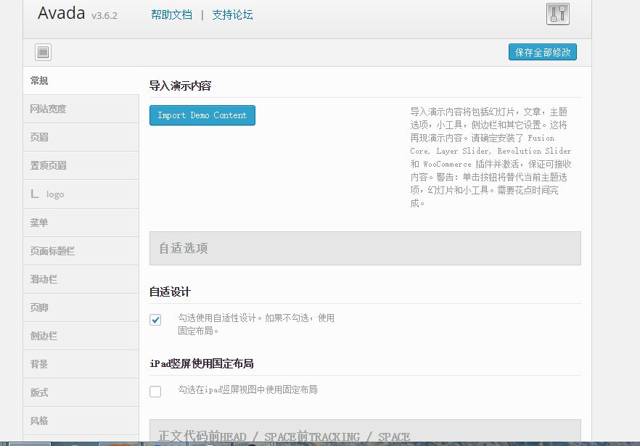Expand the 自适选项 options panel
Screen dimensions: 640x446
coord(364,248)
